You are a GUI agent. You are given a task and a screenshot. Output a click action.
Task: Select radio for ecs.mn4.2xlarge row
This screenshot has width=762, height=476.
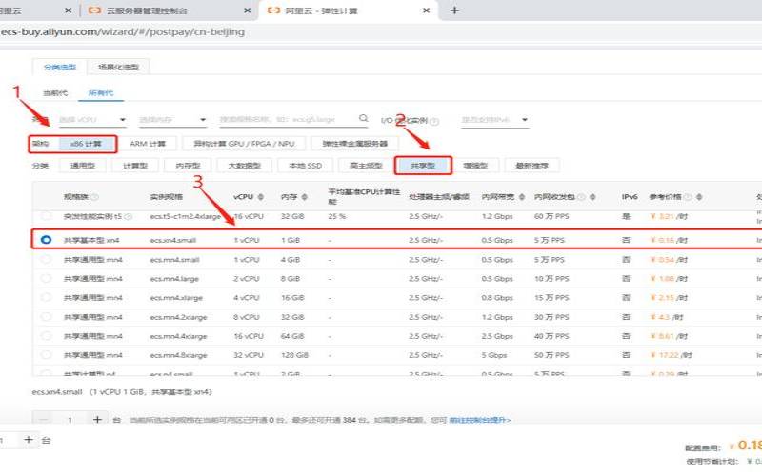[46, 317]
